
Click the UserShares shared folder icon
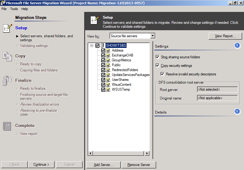coord(108,80)
